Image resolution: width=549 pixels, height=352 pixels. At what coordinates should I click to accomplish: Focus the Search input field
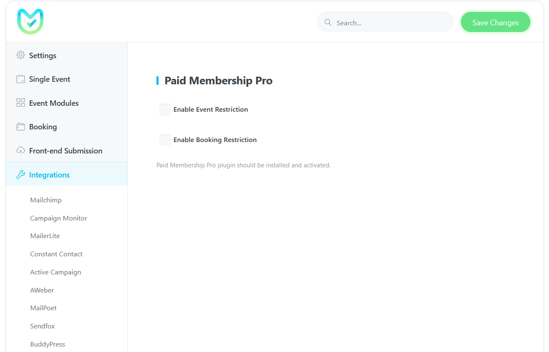[385, 22]
